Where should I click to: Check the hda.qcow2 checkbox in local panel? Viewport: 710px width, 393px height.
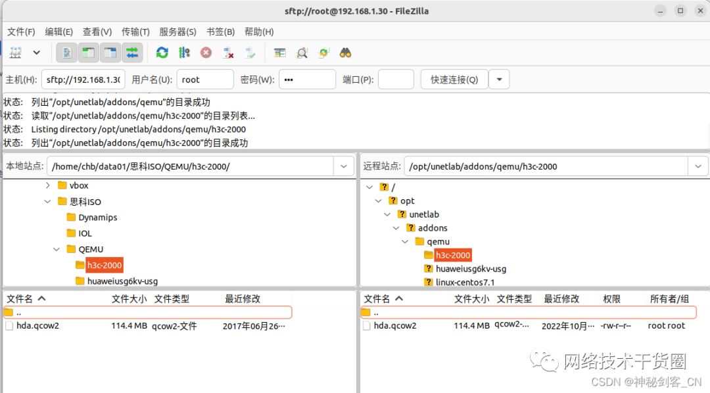click(x=9, y=325)
